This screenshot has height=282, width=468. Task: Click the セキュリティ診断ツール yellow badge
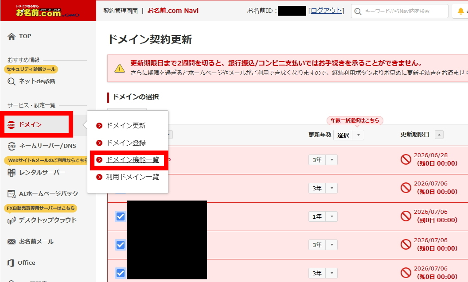(x=31, y=69)
